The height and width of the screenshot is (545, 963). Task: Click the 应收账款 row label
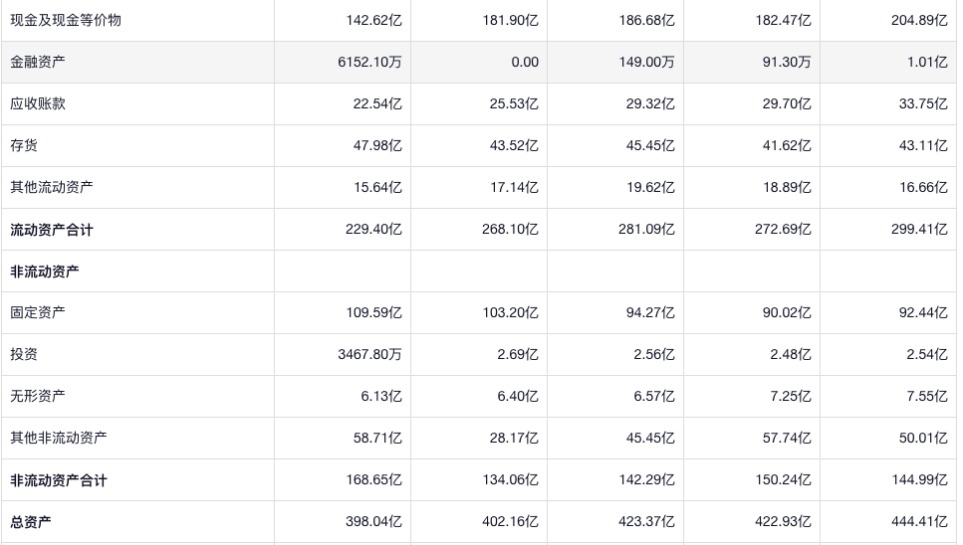click(38, 103)
